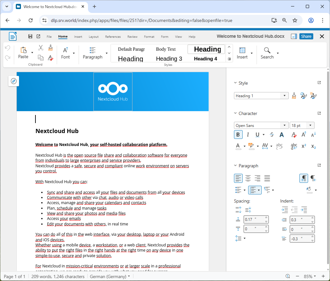Click the Save icon in the toolbar
Screen dimensions: 330x281
coord(30,36)
